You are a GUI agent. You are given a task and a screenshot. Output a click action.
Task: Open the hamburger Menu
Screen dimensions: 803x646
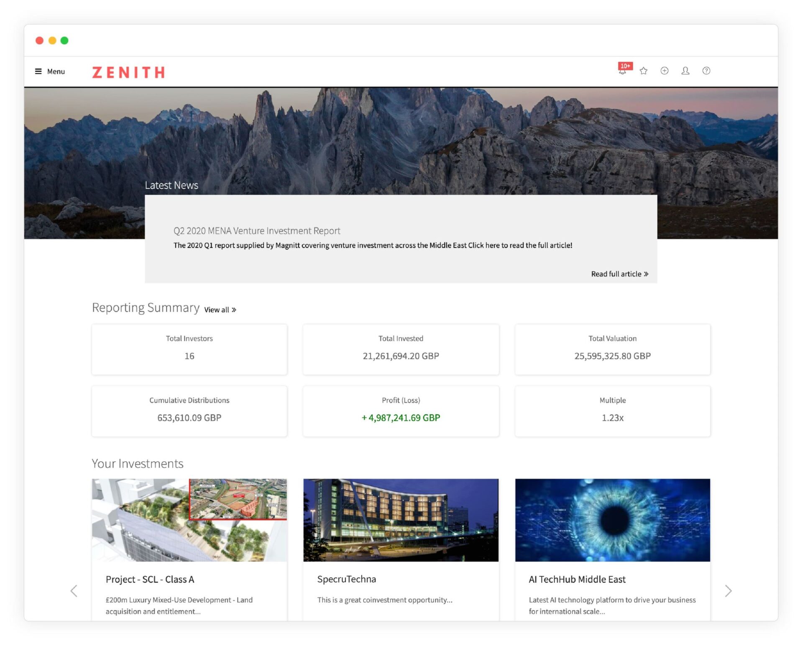[x=38, y=71]
